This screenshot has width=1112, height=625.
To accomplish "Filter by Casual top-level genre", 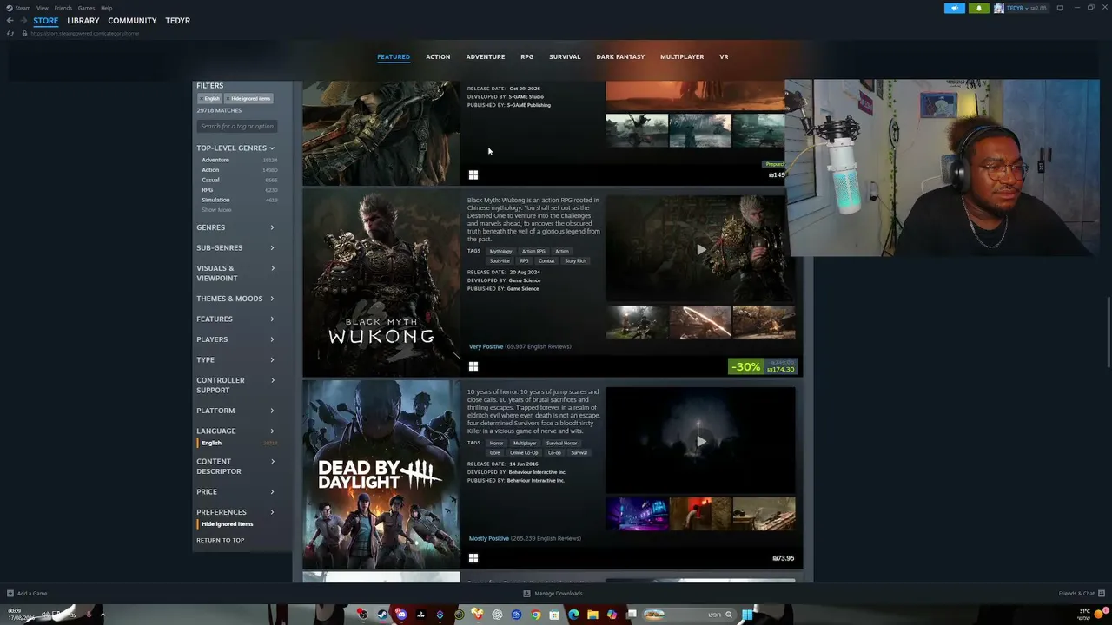I will tap(210, 180).
